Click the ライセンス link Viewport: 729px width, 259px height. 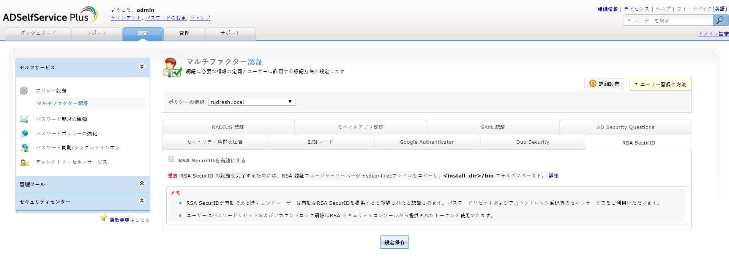tap(637, 9)
